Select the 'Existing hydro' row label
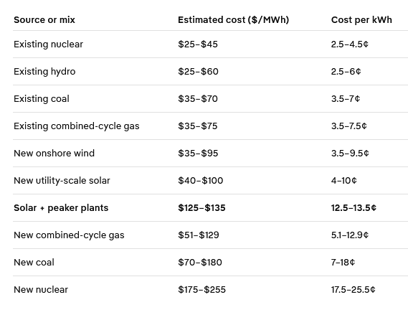The width and height of the screenshot is (408, 315). point(44,72)
